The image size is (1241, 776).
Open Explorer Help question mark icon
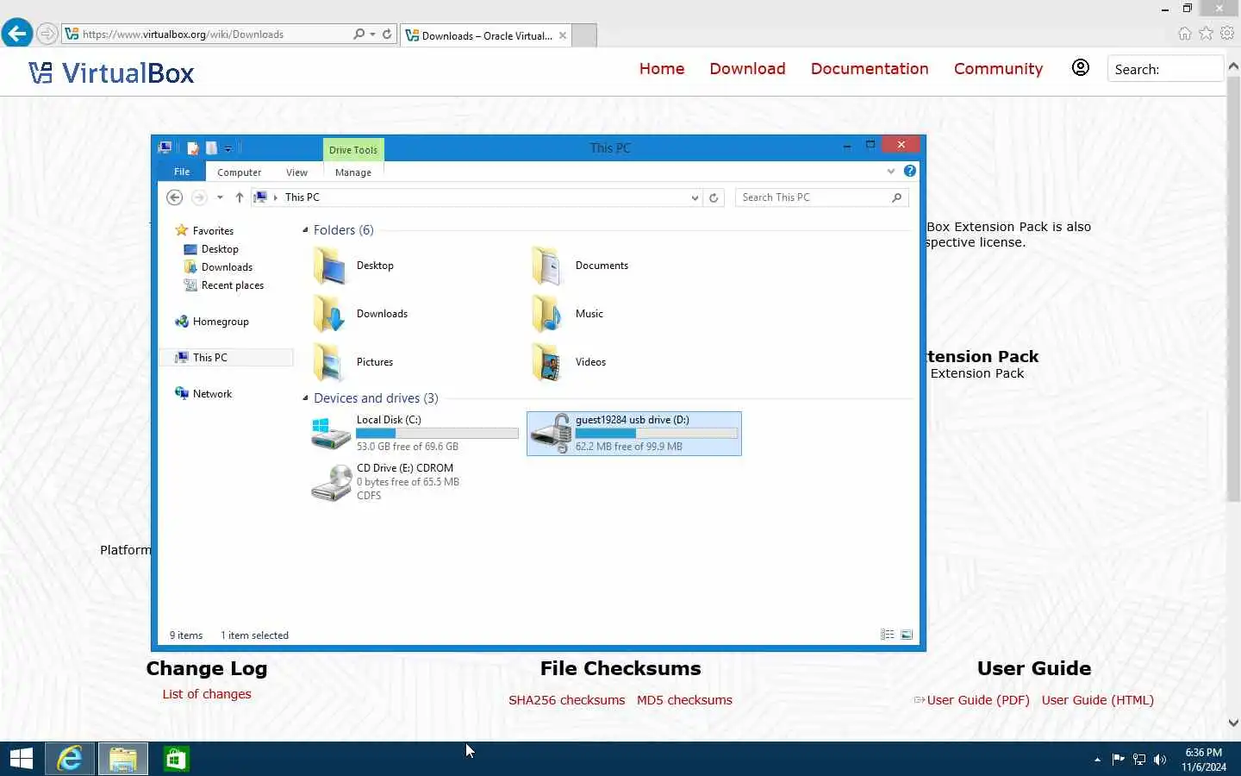909,171
